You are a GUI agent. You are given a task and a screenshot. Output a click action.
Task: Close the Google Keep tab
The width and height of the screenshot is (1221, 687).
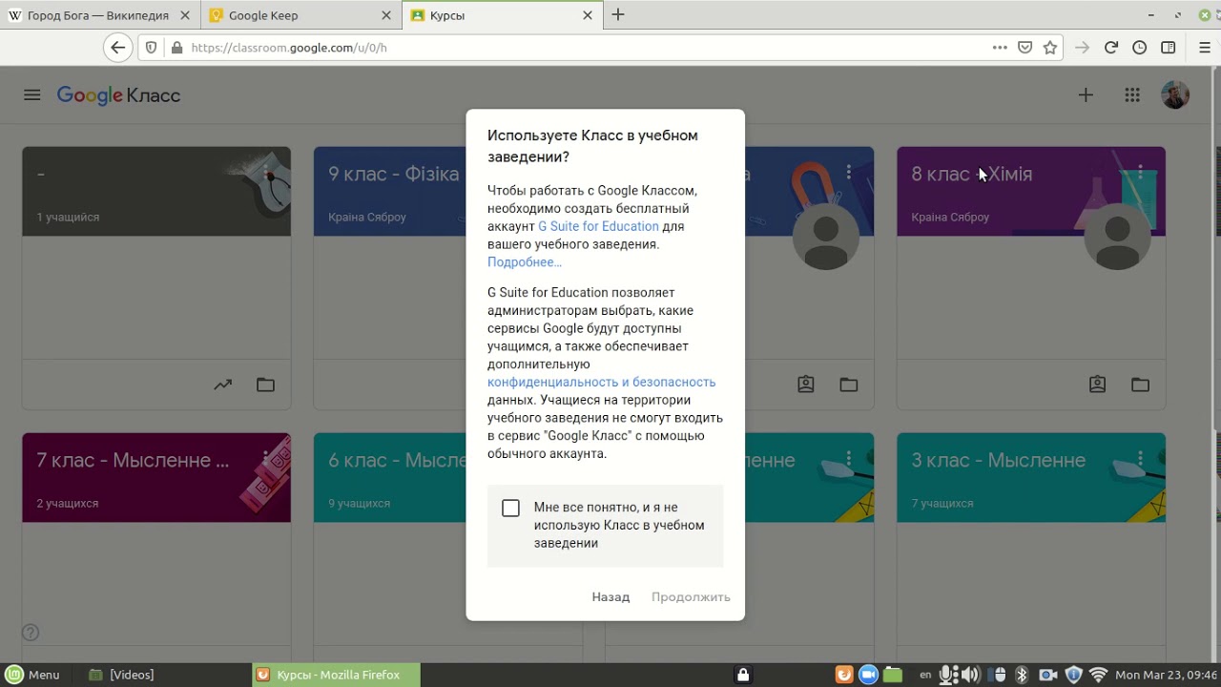click(386, 15)
